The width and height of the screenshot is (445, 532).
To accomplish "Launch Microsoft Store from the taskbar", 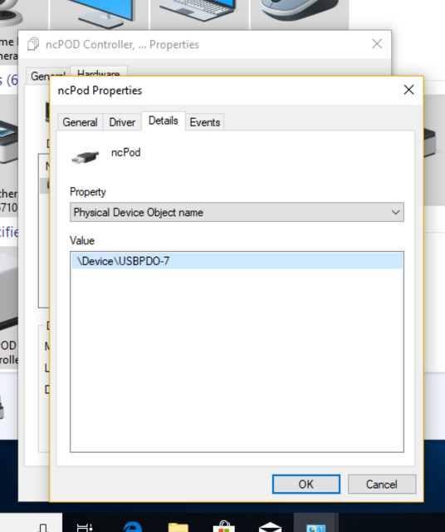I will tap(223, 526).
